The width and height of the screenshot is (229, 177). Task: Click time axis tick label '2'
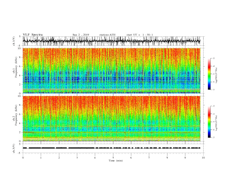click(x=59, y=158)
